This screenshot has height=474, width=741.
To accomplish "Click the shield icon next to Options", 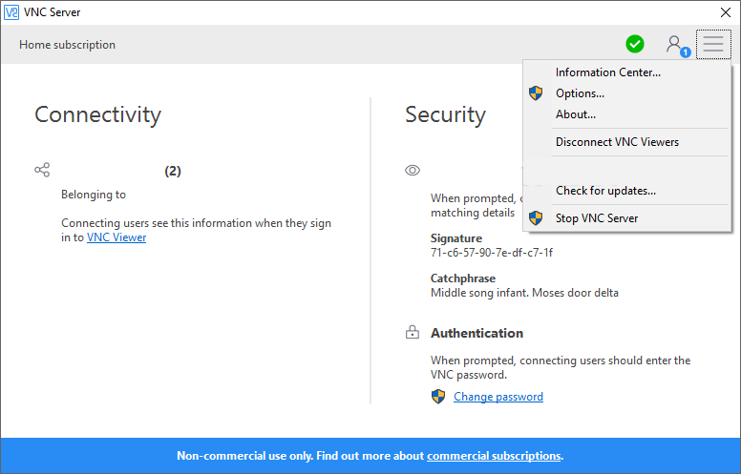I will (x=536, y=93).
